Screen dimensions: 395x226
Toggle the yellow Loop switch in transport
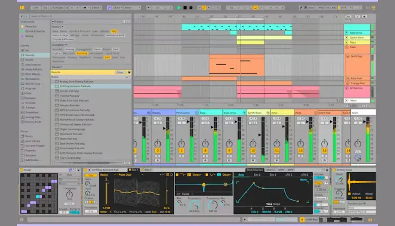tap(255, 8)
